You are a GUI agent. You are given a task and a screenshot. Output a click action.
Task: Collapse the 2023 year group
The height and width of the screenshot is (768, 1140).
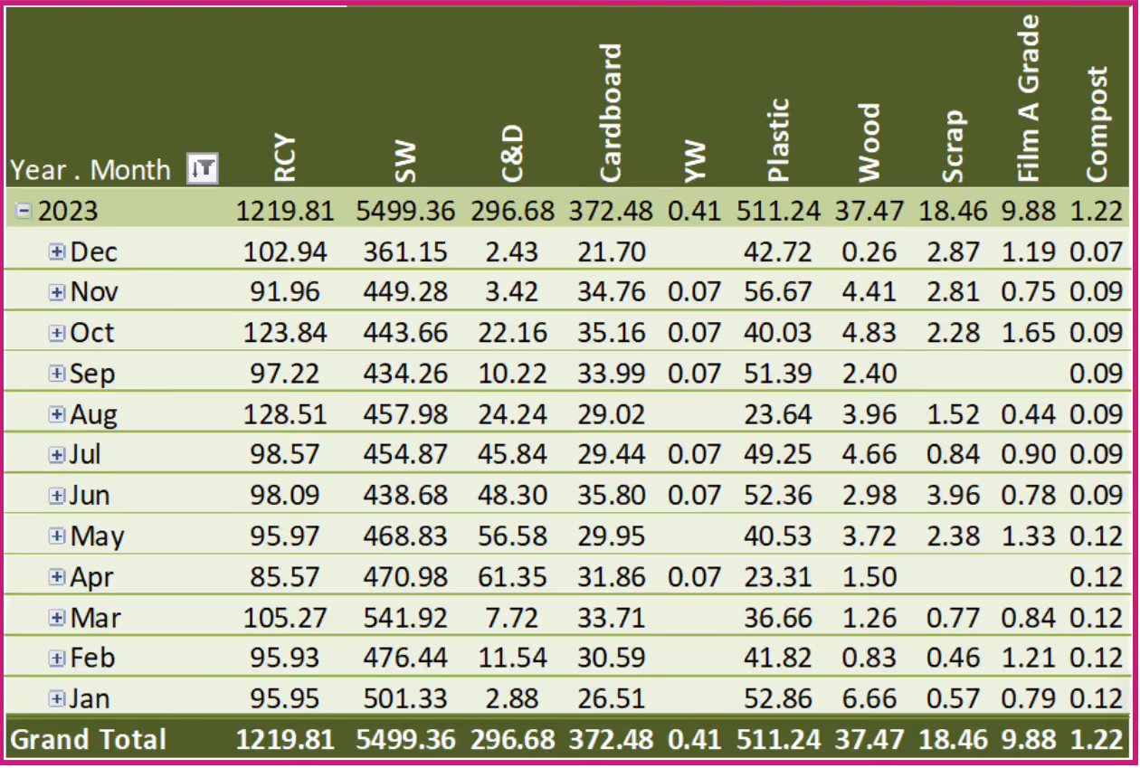24,212
